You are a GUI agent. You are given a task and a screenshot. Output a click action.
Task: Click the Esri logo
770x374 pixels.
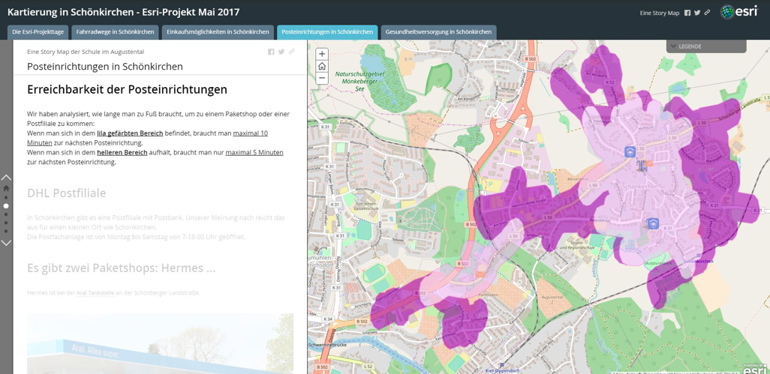point(739,12)
